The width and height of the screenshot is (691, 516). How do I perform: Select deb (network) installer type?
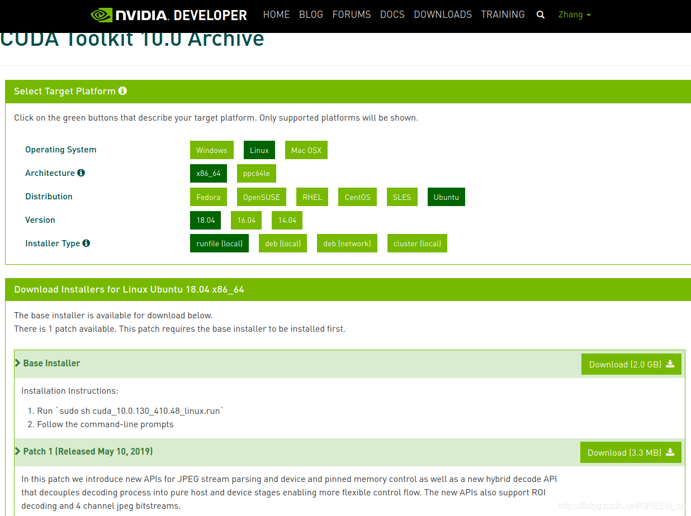tap(347, 243)
